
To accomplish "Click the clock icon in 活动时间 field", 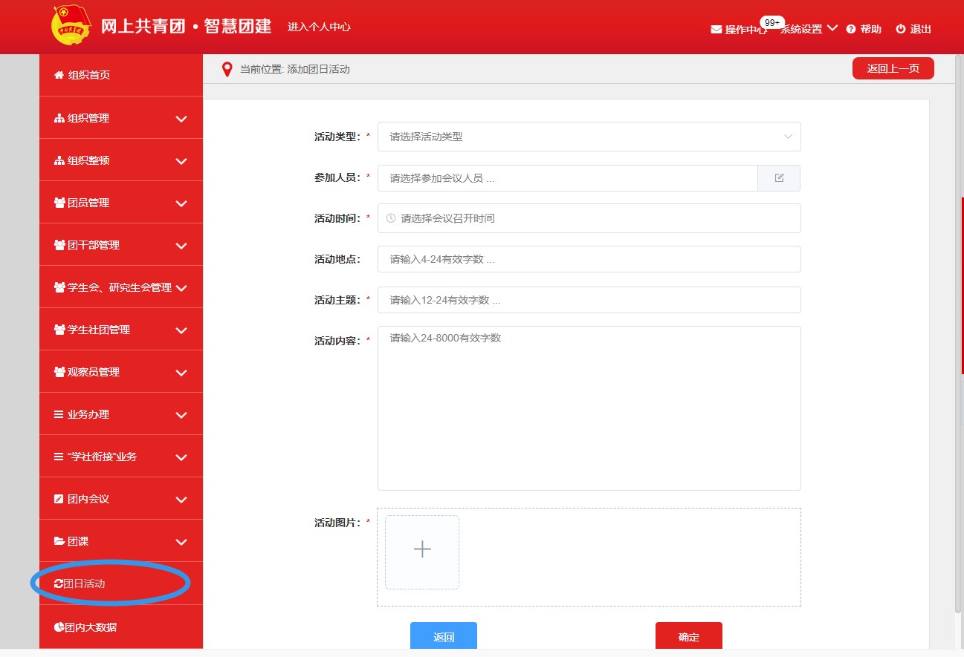I will [x=391, y=218].
